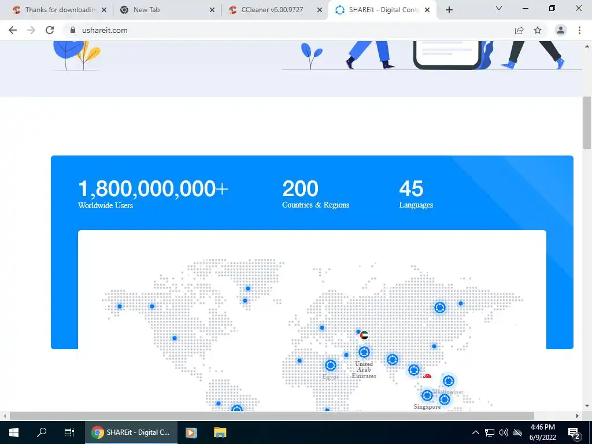Click the volume speaker tray icon
Image resolution: width=592 pixels, height=444 pixels.
click(x=504, y=432)
